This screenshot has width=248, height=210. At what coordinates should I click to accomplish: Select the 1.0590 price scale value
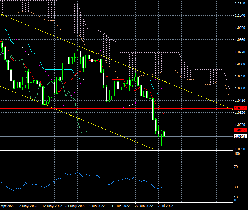[x=240, y=76]
